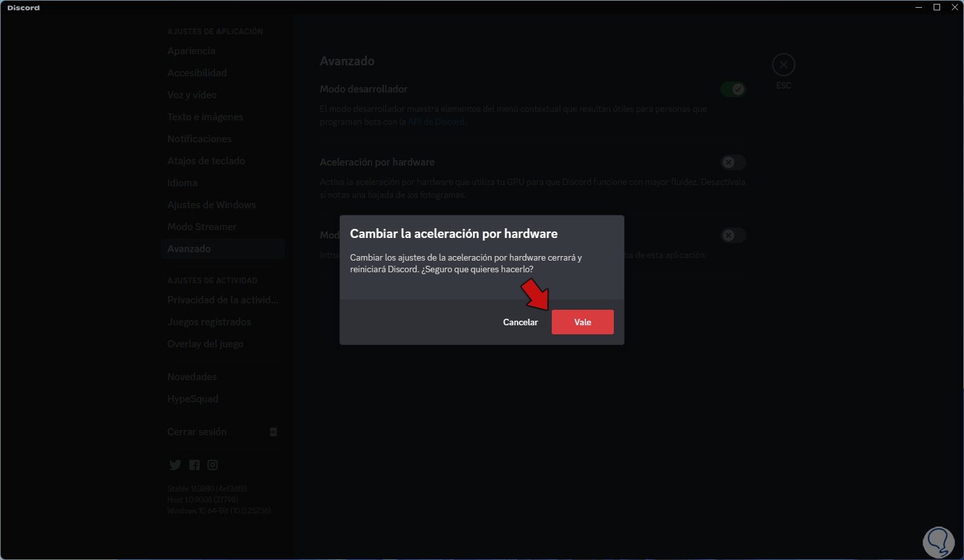Viewport: 964px width, 560px height.
Task: Show the Notificaciones settings
Action: (223, 139)
